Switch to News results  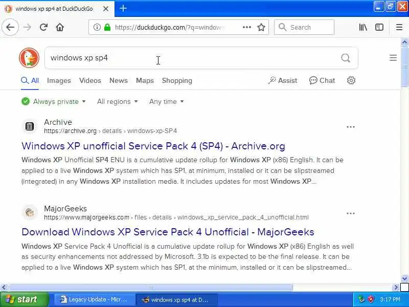pos(119,80)
